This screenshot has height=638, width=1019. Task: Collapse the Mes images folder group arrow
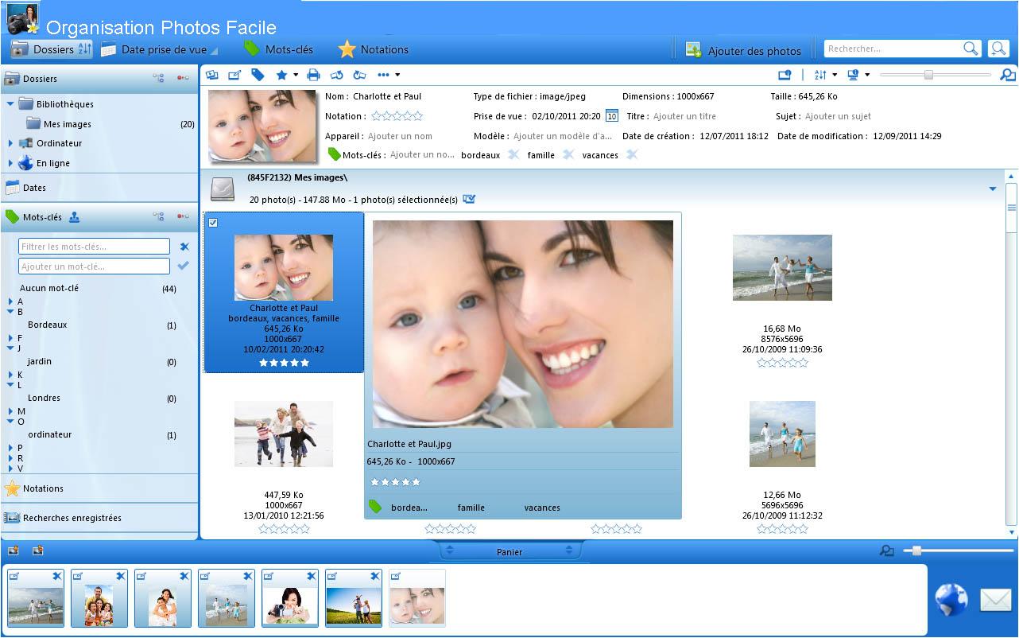993,189
